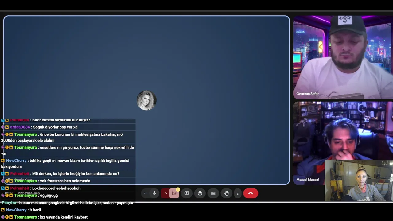Click the round profile avatar in main tile
This screenshot has height=221, width=393.
(x=146, y=100)
